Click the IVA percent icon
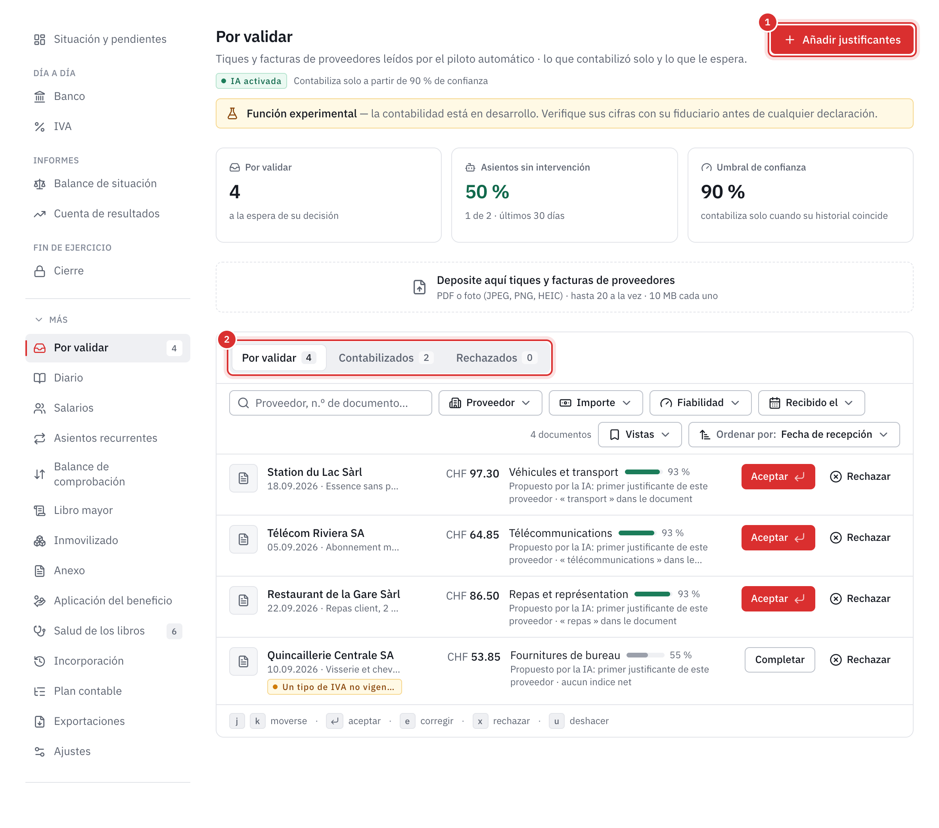This screenshot has height=828, width=939. tap(40, 127)
